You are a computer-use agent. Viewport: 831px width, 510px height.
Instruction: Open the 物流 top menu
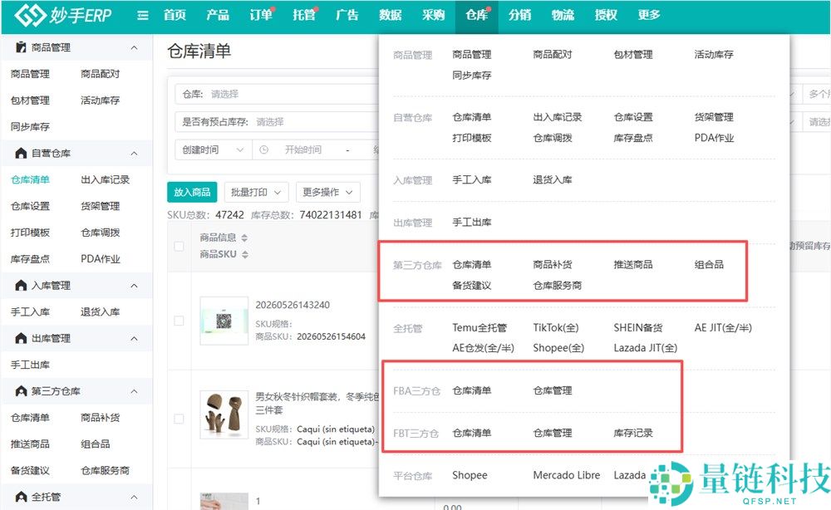coord(563,15)
